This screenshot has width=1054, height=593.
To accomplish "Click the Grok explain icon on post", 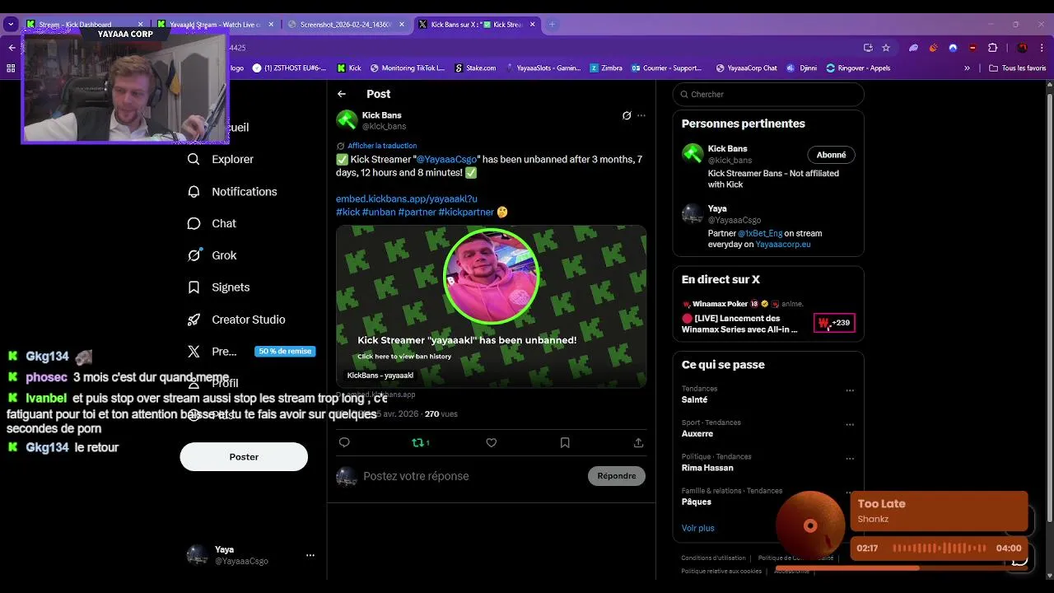I will click(x=627, y=115).
